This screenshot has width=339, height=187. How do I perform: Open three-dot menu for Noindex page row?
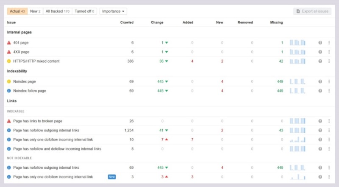point(329,81)
